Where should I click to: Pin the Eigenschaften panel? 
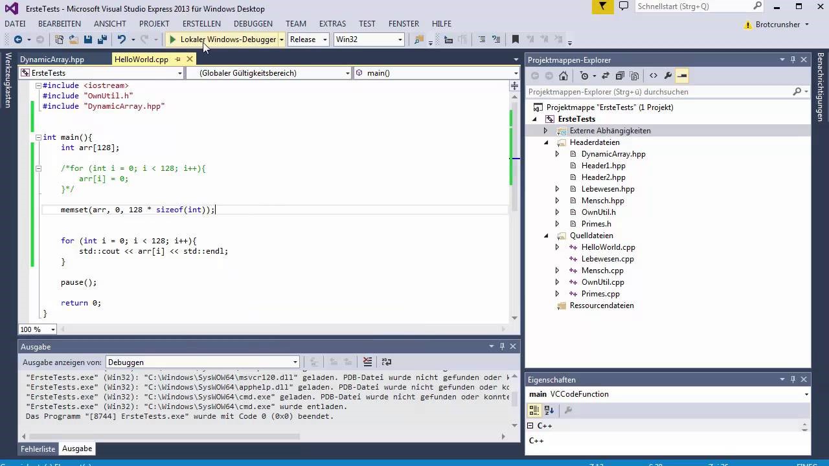pyautogui.click(x=793, y=380)
